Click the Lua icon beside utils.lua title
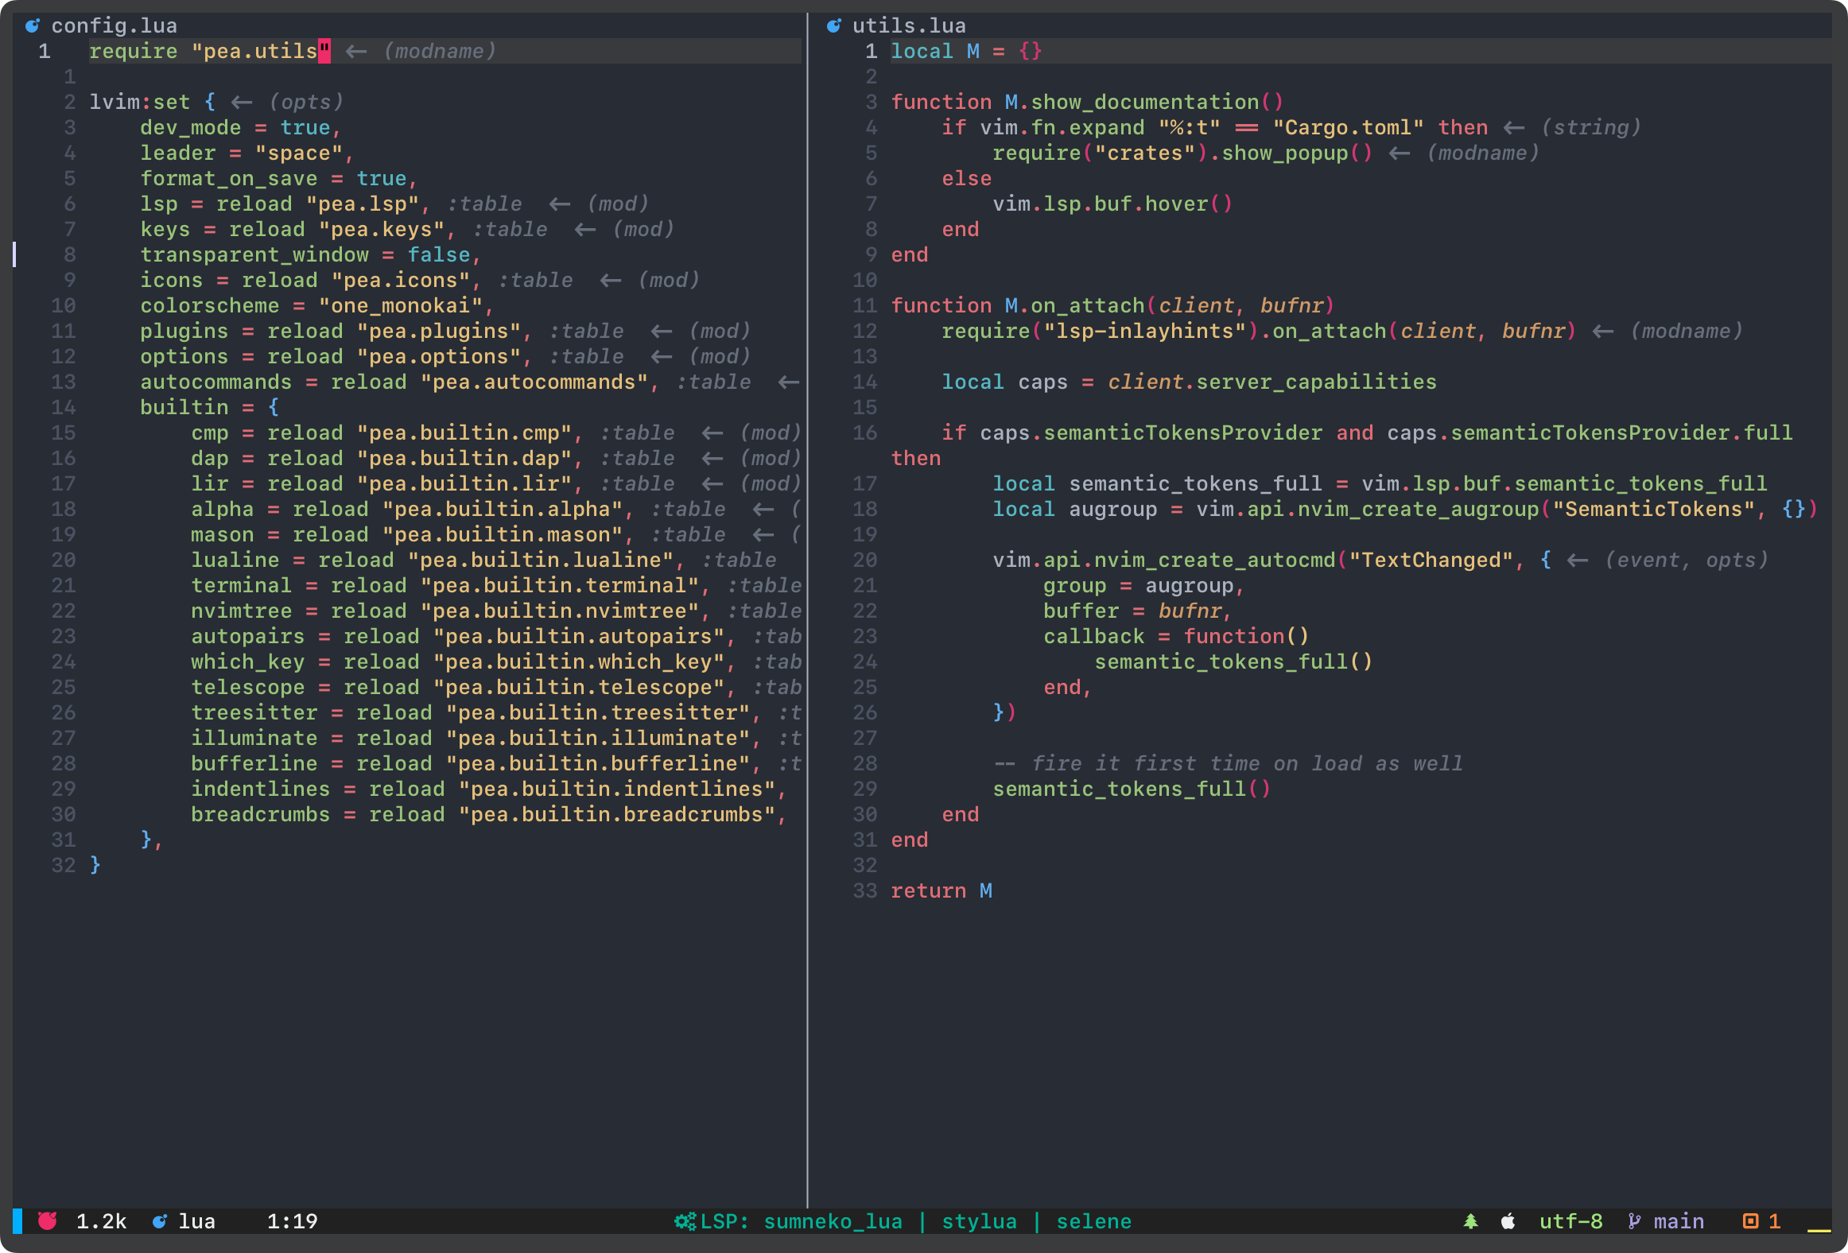Screen dimensions: 1848x1253 coord(833,26)
